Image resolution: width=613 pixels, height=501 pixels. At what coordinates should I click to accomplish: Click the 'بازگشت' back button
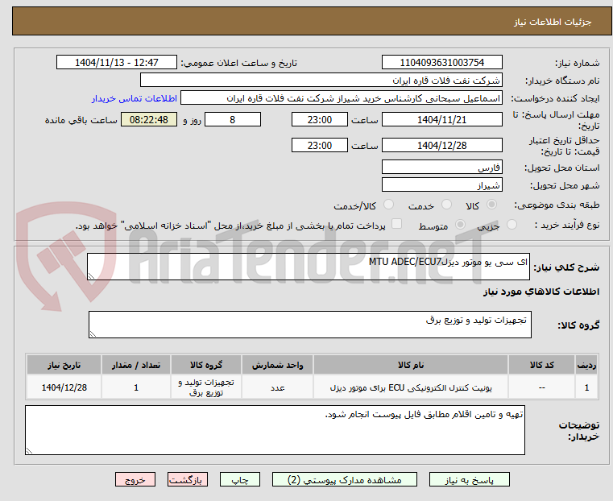[188, 479]
